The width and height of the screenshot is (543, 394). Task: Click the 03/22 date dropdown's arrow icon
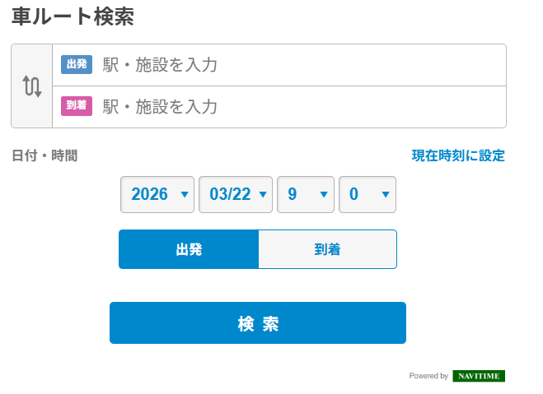point(263,195)
